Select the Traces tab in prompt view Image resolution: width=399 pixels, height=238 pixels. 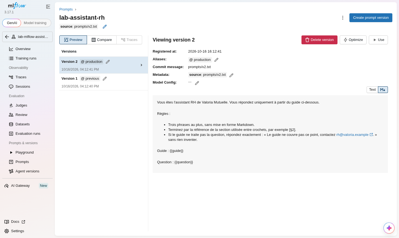click(129, 40)
